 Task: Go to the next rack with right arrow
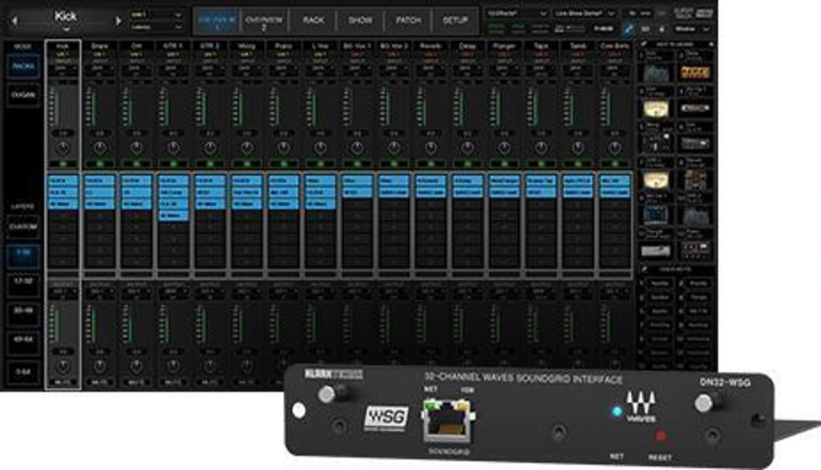[118, 21]
